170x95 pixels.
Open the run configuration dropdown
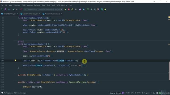tap(43, 9)
